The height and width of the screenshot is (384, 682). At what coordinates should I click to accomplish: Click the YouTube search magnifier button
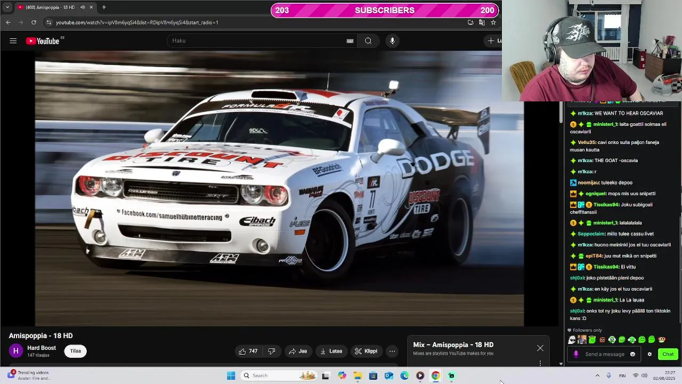(x=368, y=41)
